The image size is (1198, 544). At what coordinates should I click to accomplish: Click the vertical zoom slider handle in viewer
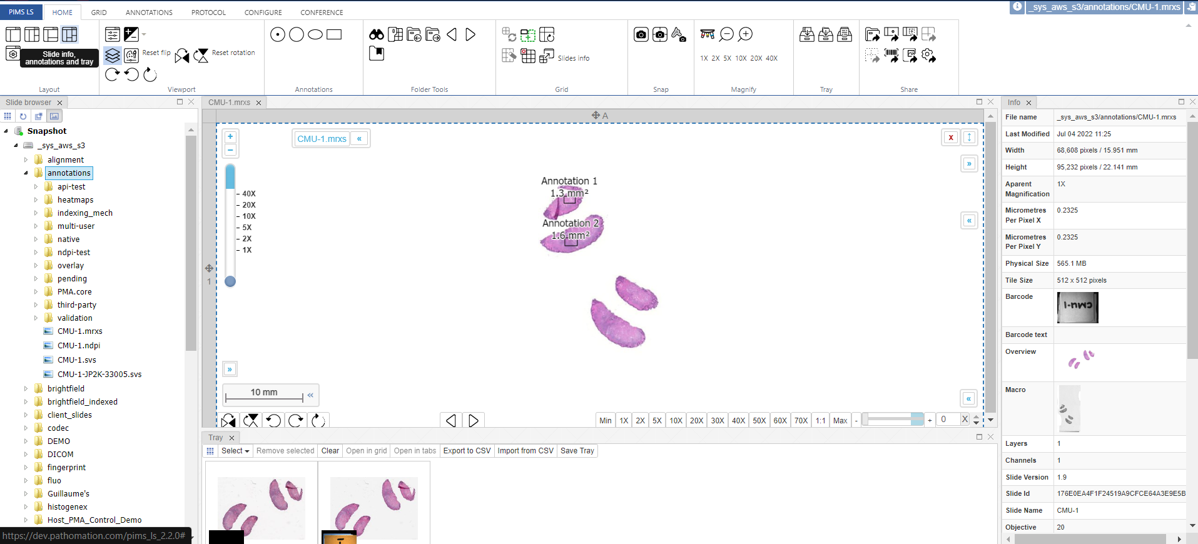230,281
